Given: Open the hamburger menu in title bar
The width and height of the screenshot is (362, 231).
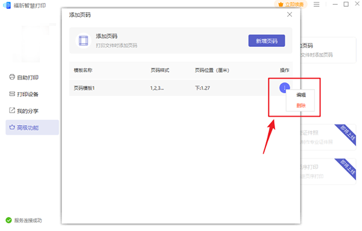Looking at the screenshot, I should tap(317, 4).
